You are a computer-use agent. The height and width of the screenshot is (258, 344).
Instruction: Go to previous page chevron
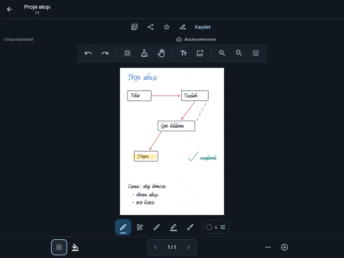(156, 247)
